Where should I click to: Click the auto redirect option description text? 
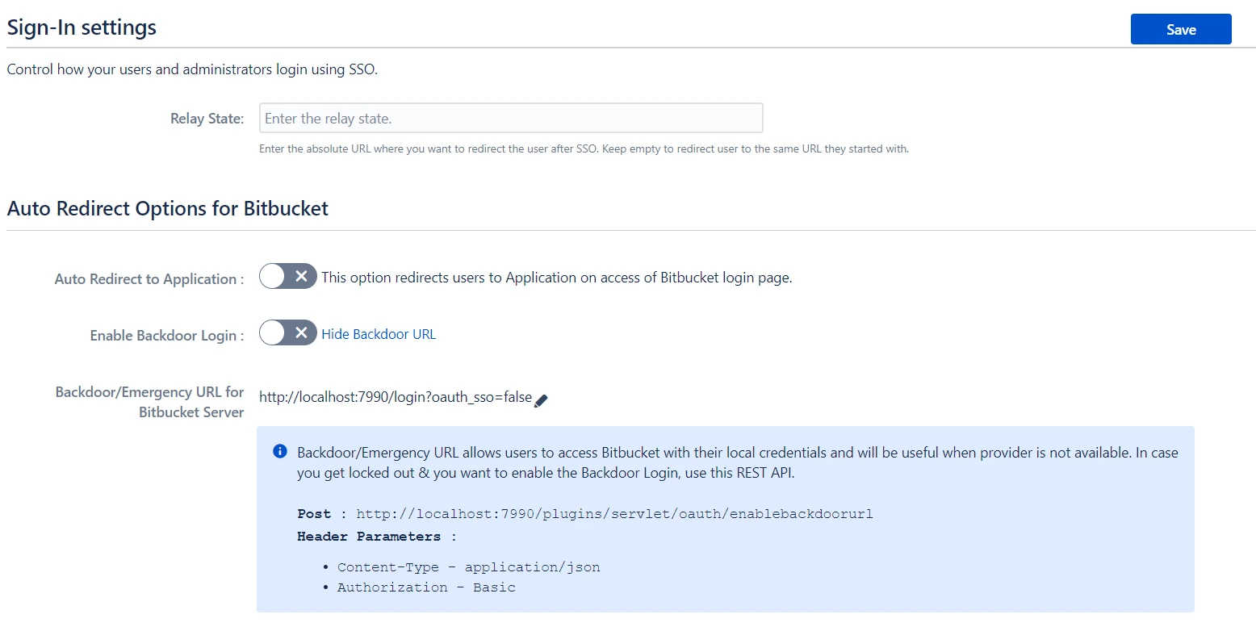557,278
